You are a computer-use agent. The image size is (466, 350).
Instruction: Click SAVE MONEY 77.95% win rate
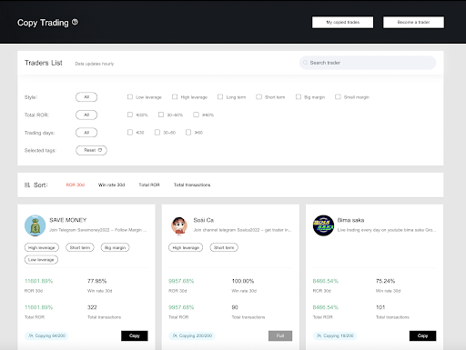97,281
